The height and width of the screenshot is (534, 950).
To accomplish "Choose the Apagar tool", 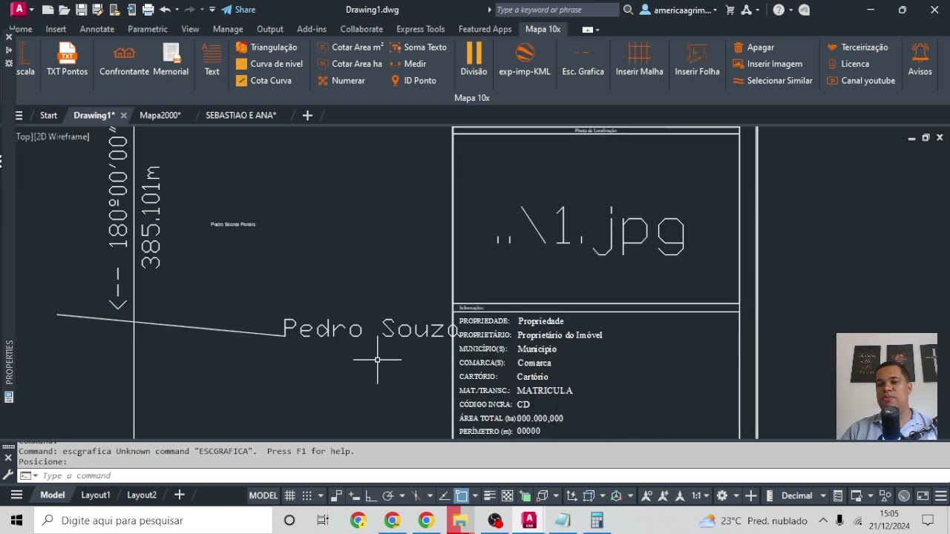I will (x=753, y=47).
